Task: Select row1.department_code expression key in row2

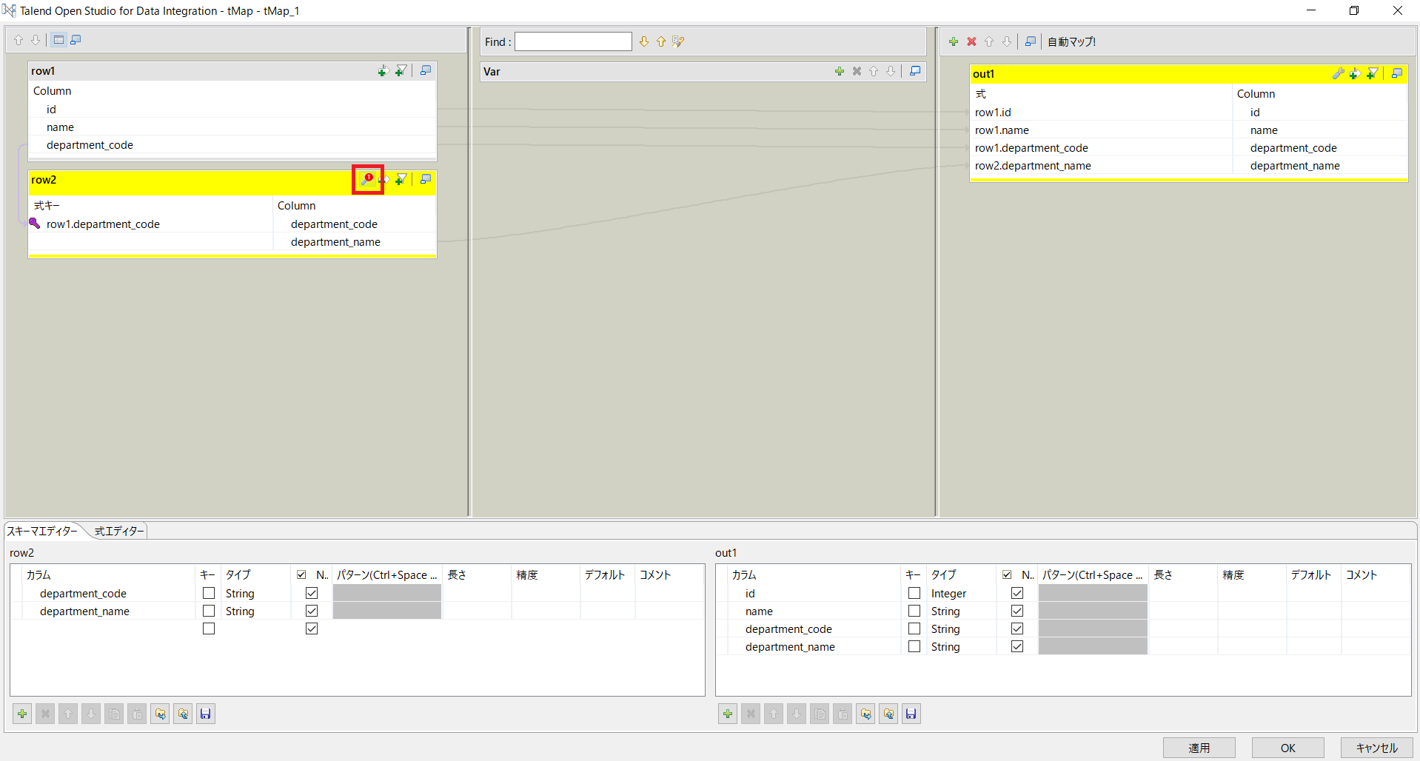Action: coord(103,224)
